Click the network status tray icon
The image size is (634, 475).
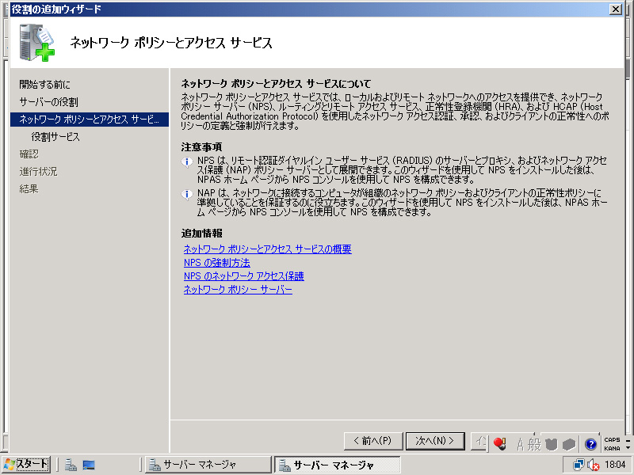point(579,465)
